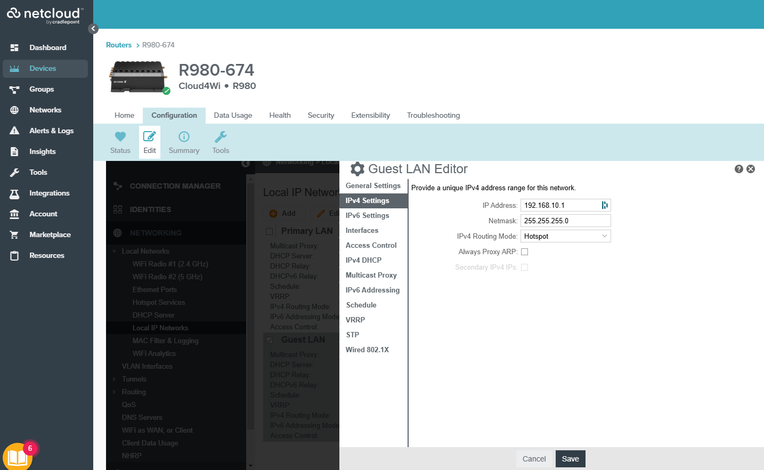Click the IP Address field autofill icon

coord(604,205)
